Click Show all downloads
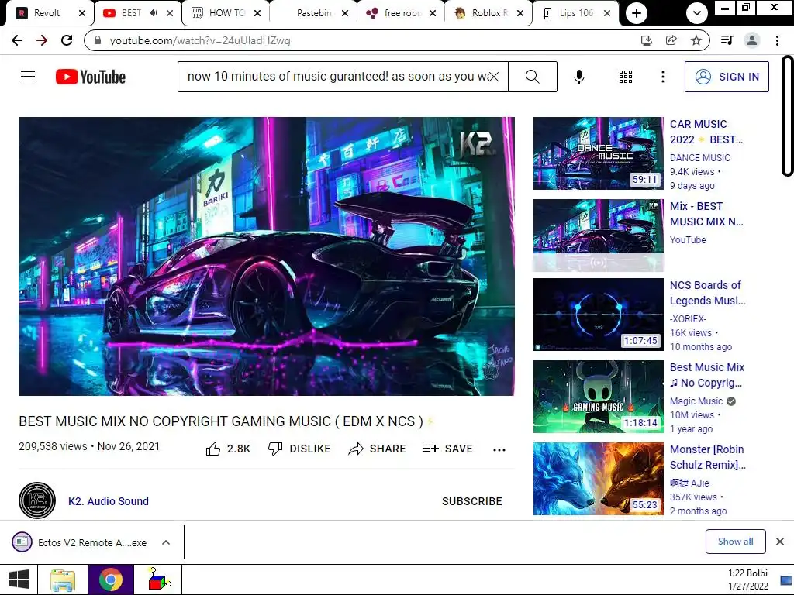Viewport: 794px width, 595px height. point(735,542)
